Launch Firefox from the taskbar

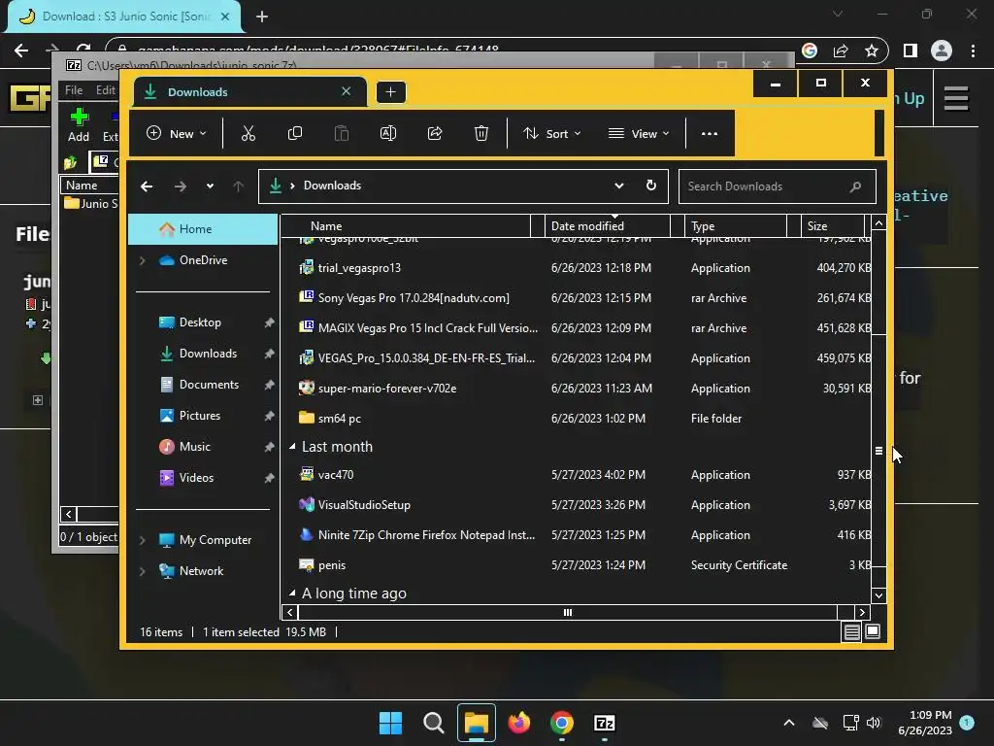tap(519, 723)
